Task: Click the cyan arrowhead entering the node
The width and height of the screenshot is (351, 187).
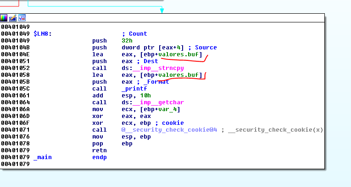Action: pyautogui.click(x=162, y=10)
